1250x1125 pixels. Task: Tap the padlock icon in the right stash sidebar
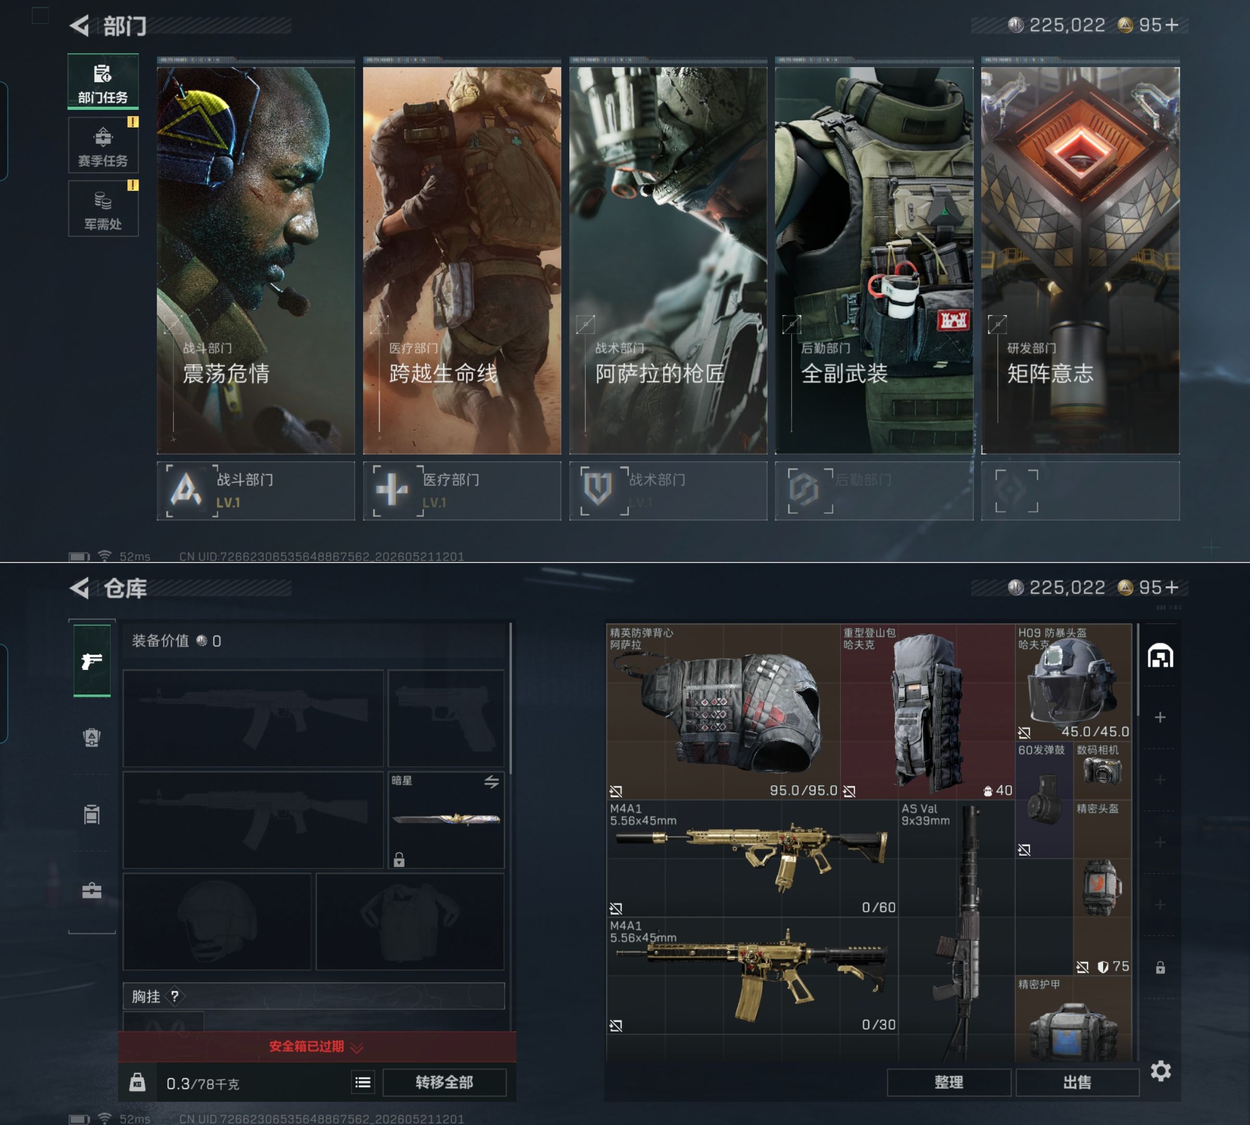[x=1160, y=967]
